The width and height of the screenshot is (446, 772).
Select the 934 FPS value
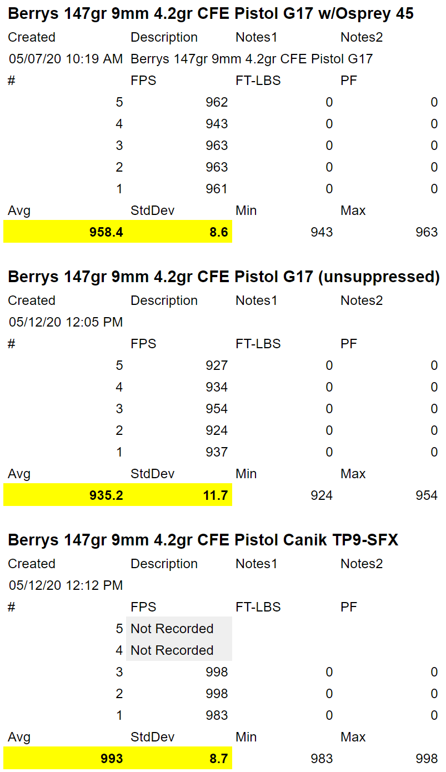click(x=217, y=387)
